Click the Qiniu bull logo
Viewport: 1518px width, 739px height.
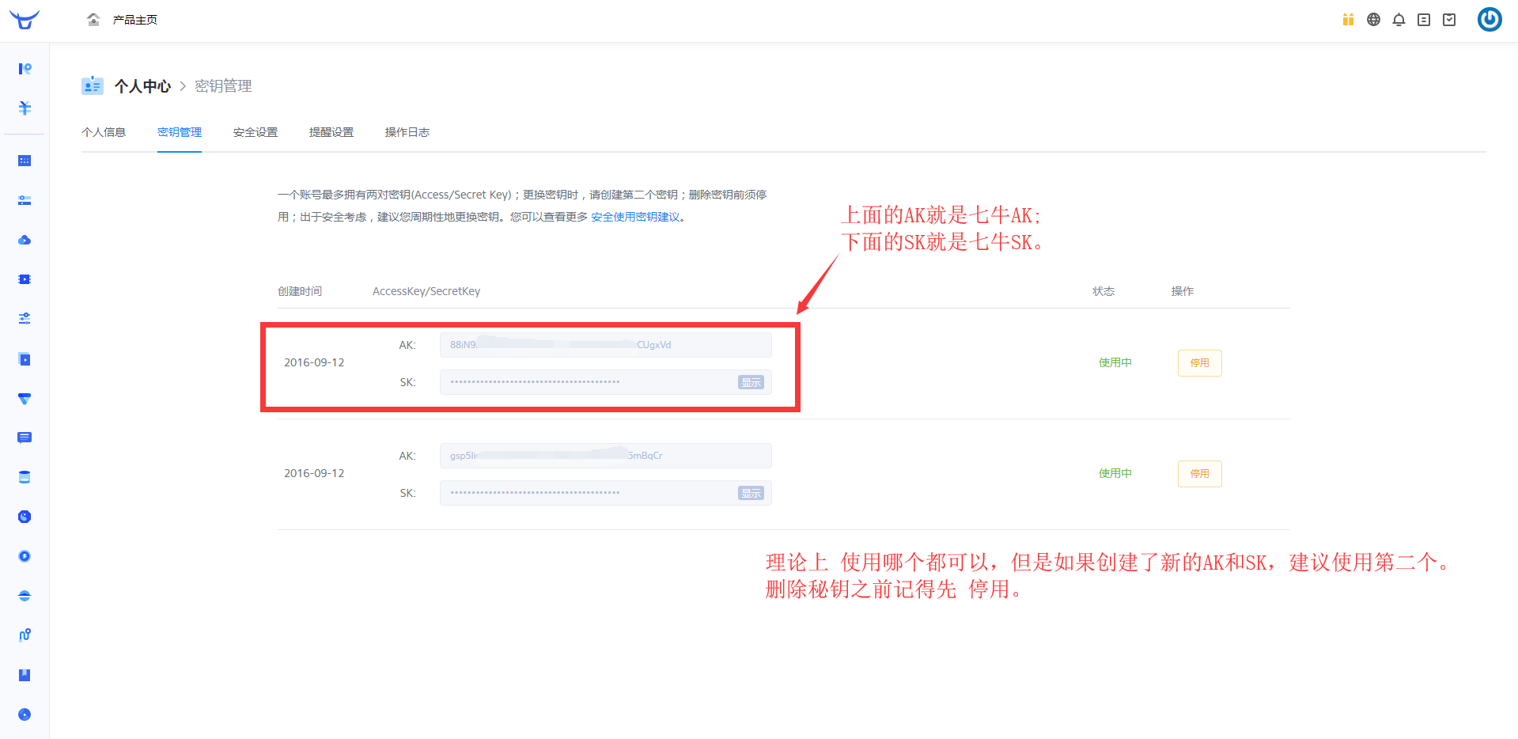25,20
